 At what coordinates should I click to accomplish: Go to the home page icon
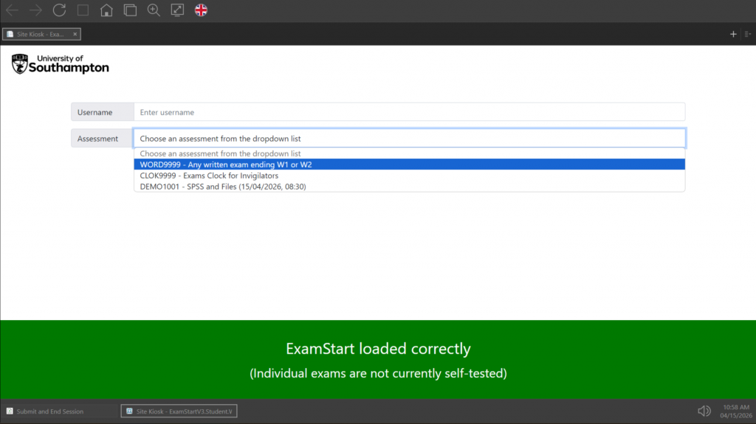click(x=106, y=10)
